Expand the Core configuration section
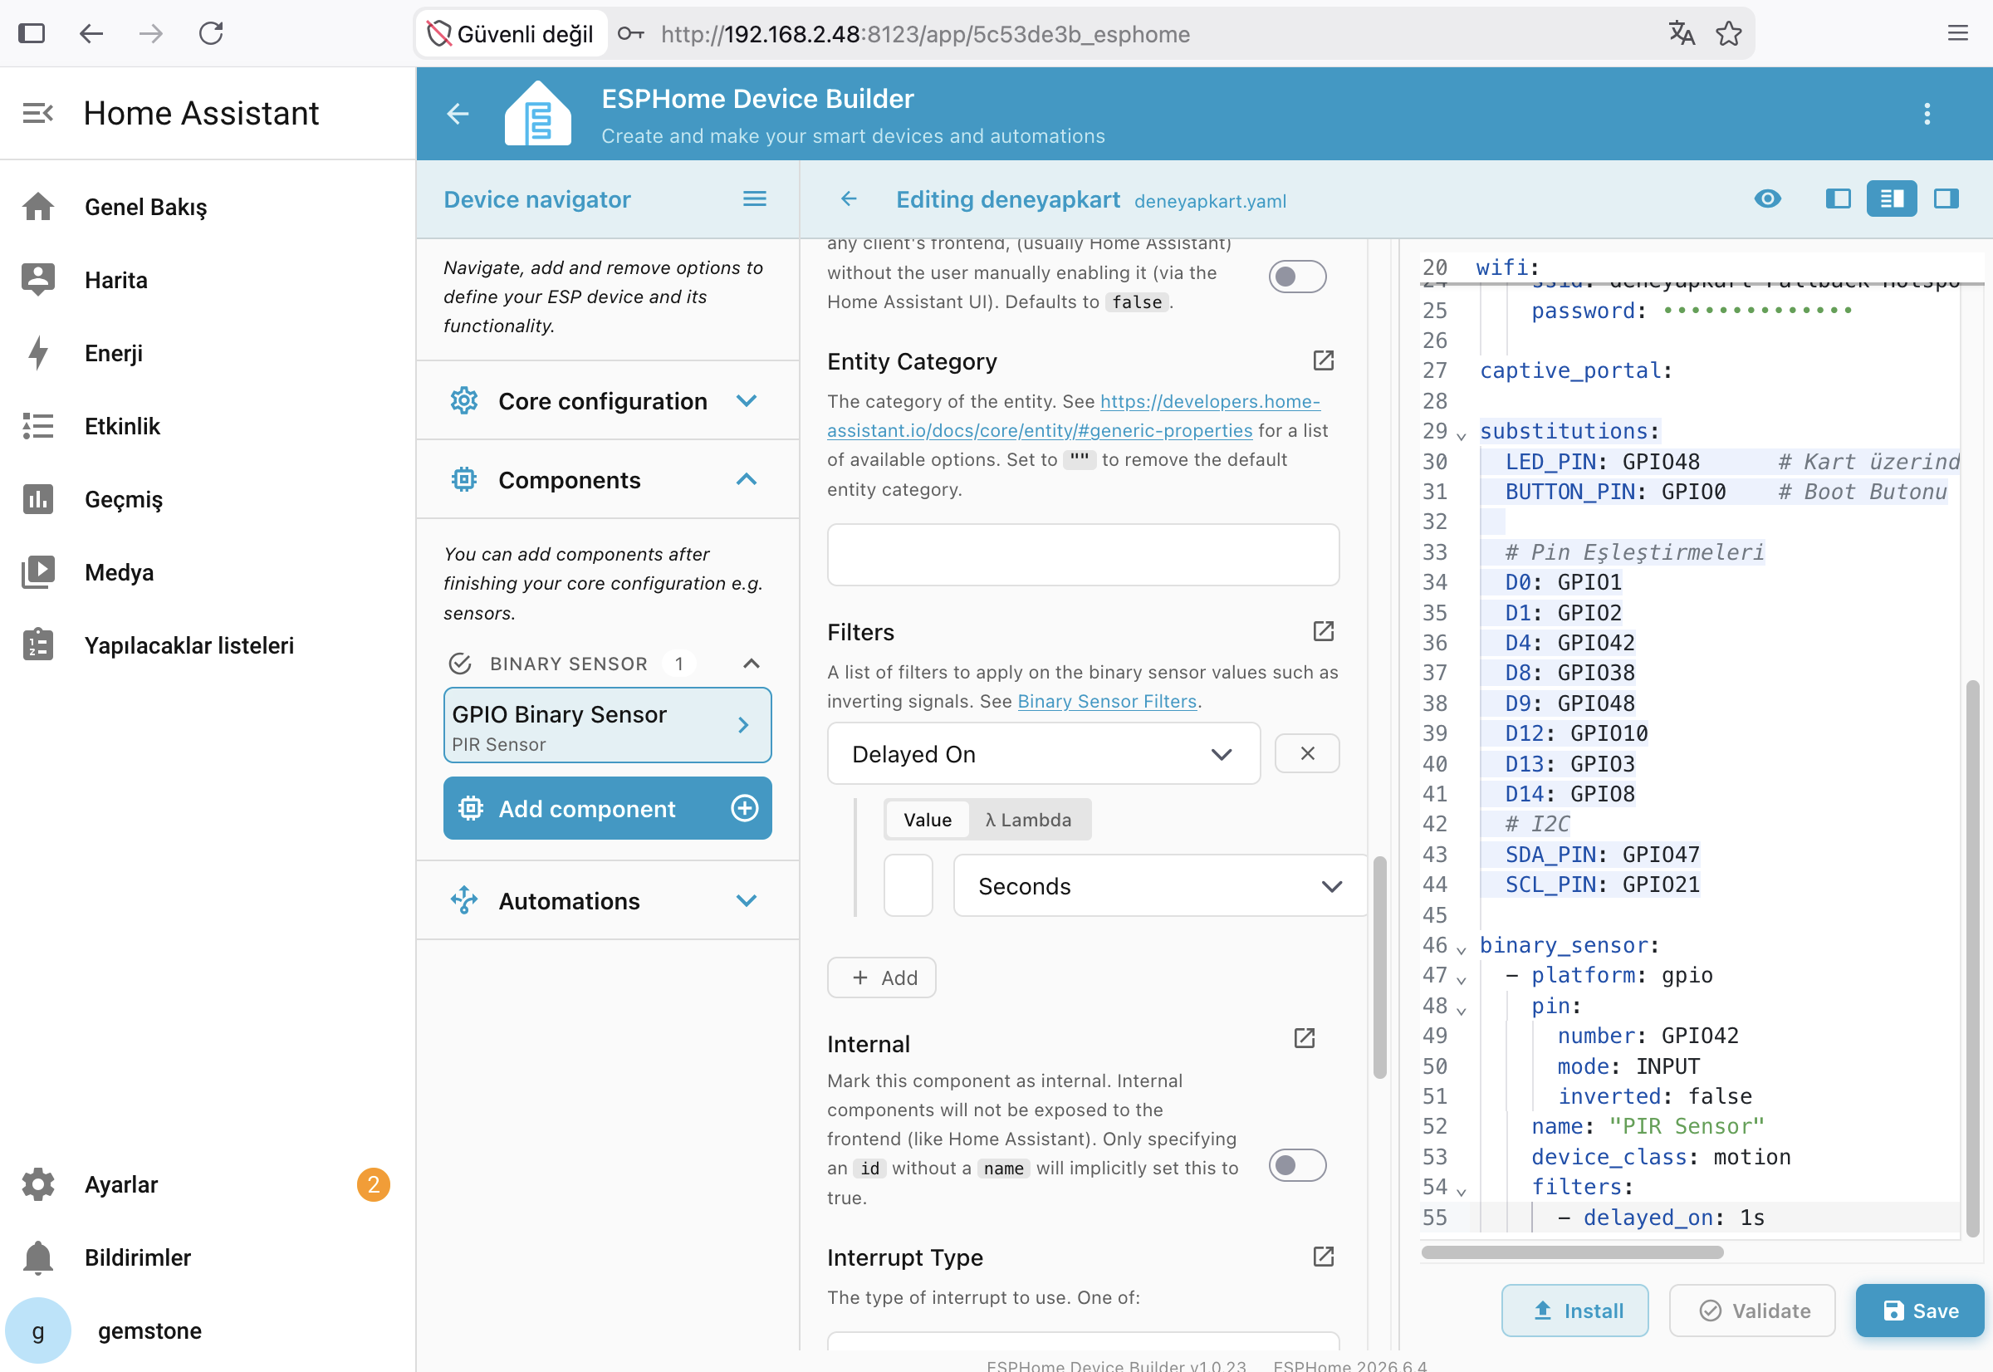 (608, 400)
